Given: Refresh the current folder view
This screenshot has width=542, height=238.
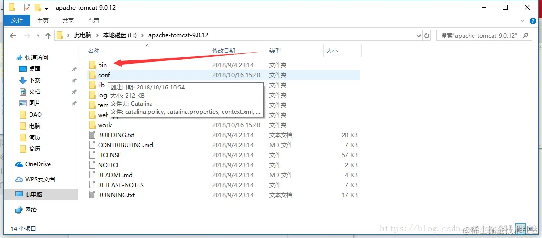Looking at the screenshot, I should pos(426,35).
